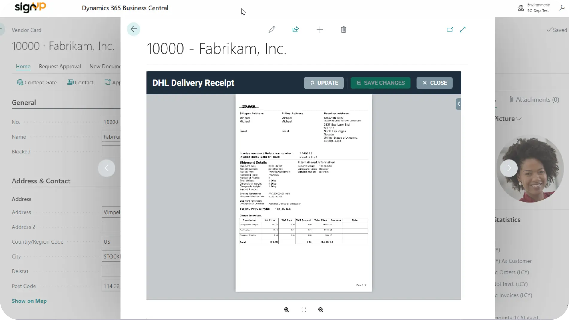Click the 'As Customer' statistics row
Viewport: 569px width, 320px height.
click(513, 261)
